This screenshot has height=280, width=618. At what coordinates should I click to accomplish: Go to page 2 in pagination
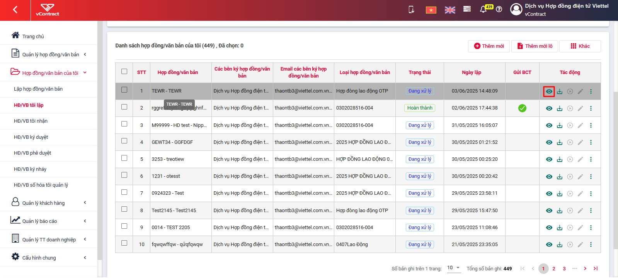click(554, 268)
